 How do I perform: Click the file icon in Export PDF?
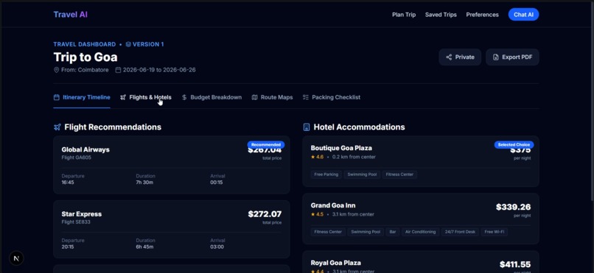[495, 57]
